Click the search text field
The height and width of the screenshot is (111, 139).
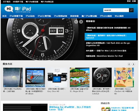[x=116, y=10]
